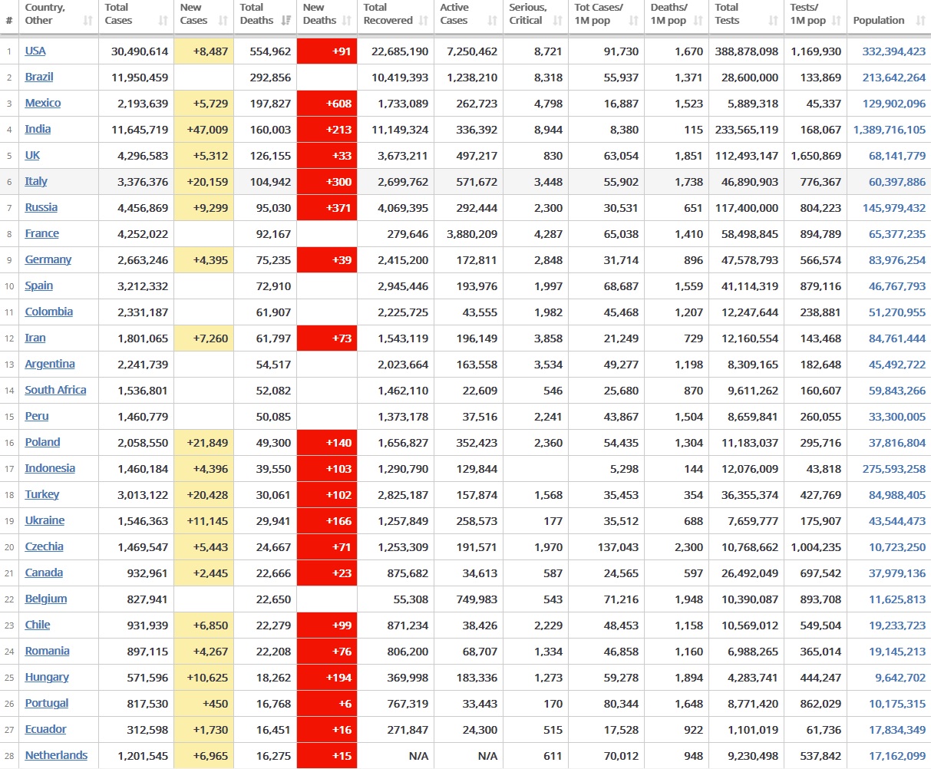Open Brazil population link 213,642,264
931x769 pixels.
coord(894,78)
